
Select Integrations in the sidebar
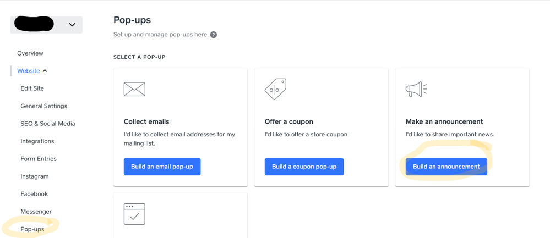coord(37,141)
